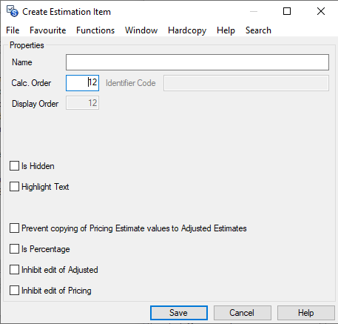Click the Name label text
This screenshot has width=338, height=324.
click(22, 62)
